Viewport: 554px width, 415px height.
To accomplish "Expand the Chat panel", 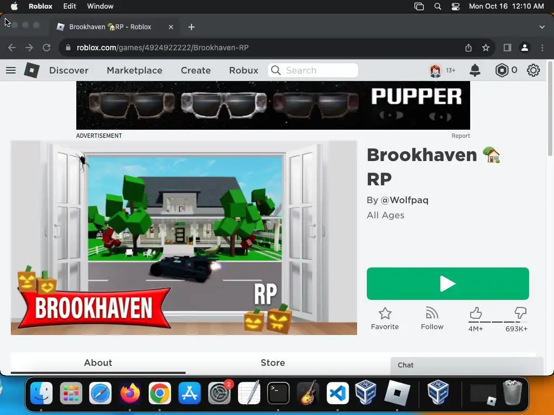I will (x=467, y=365).
